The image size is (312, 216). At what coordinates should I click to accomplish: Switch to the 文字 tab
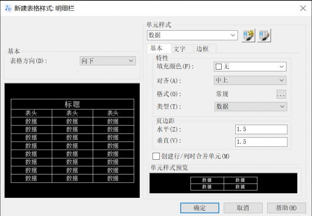tap(179, 49)
